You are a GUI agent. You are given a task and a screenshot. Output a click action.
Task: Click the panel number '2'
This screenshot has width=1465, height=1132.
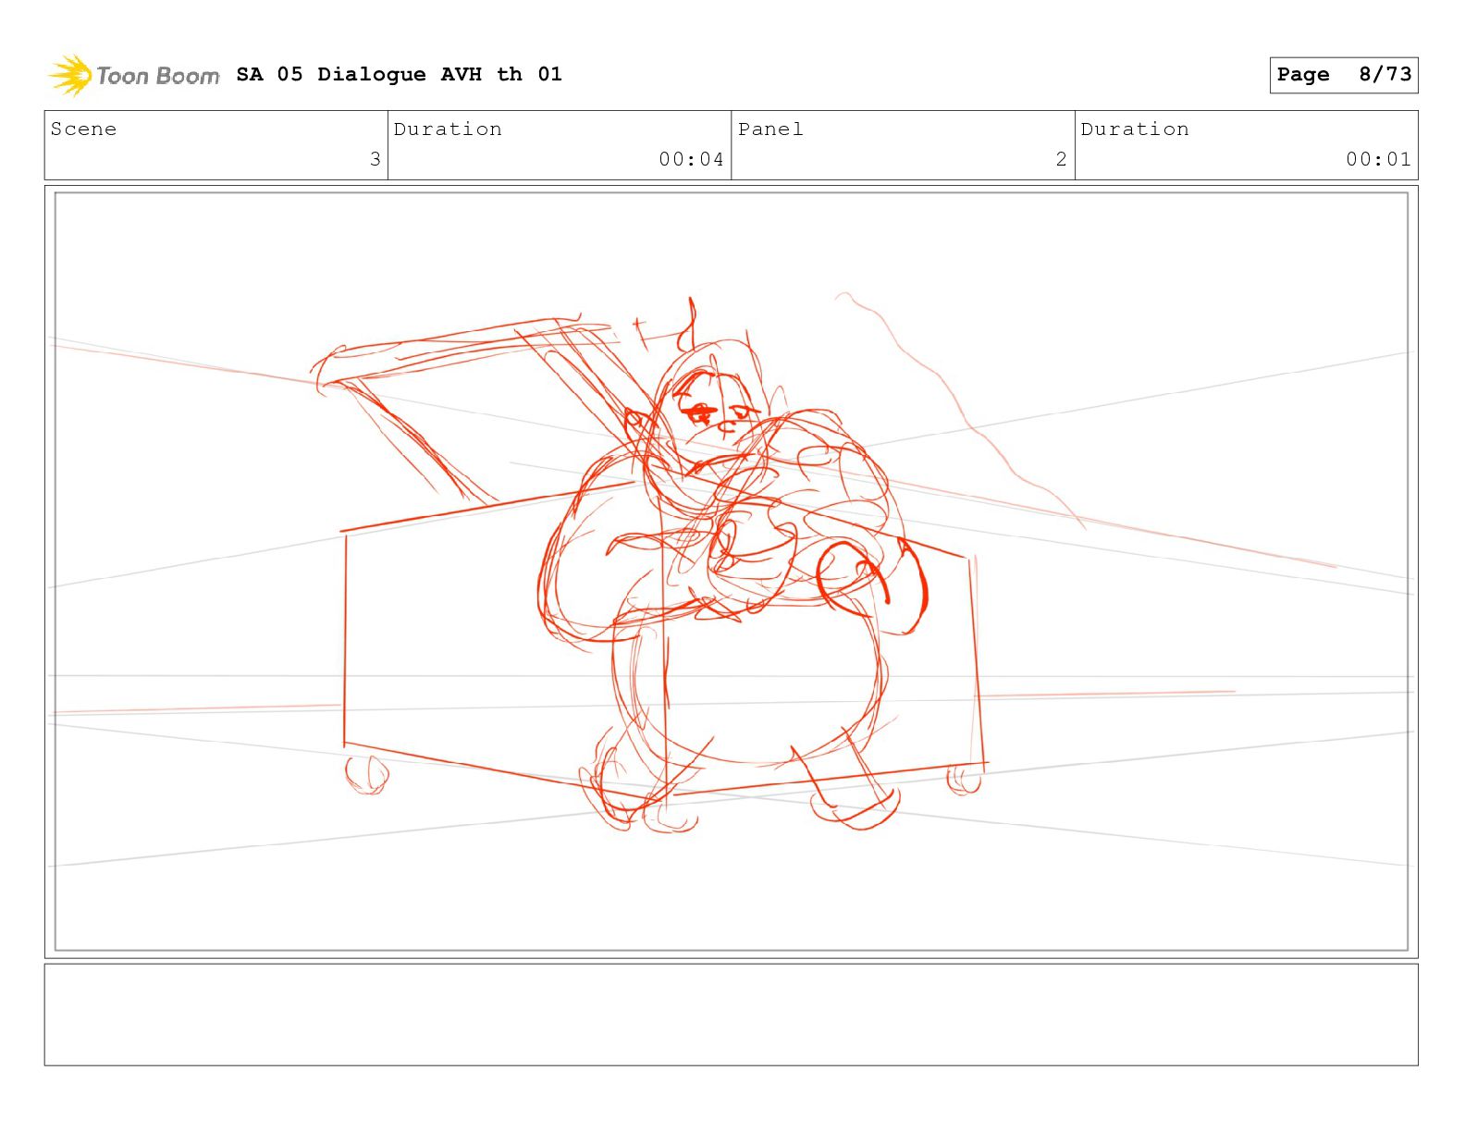1062,159
